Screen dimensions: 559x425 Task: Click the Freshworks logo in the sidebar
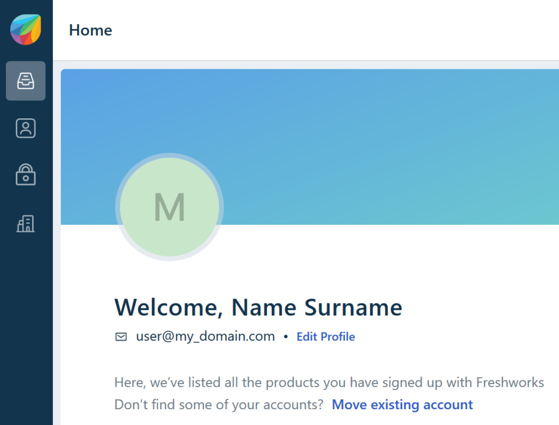tap(26, 29)
